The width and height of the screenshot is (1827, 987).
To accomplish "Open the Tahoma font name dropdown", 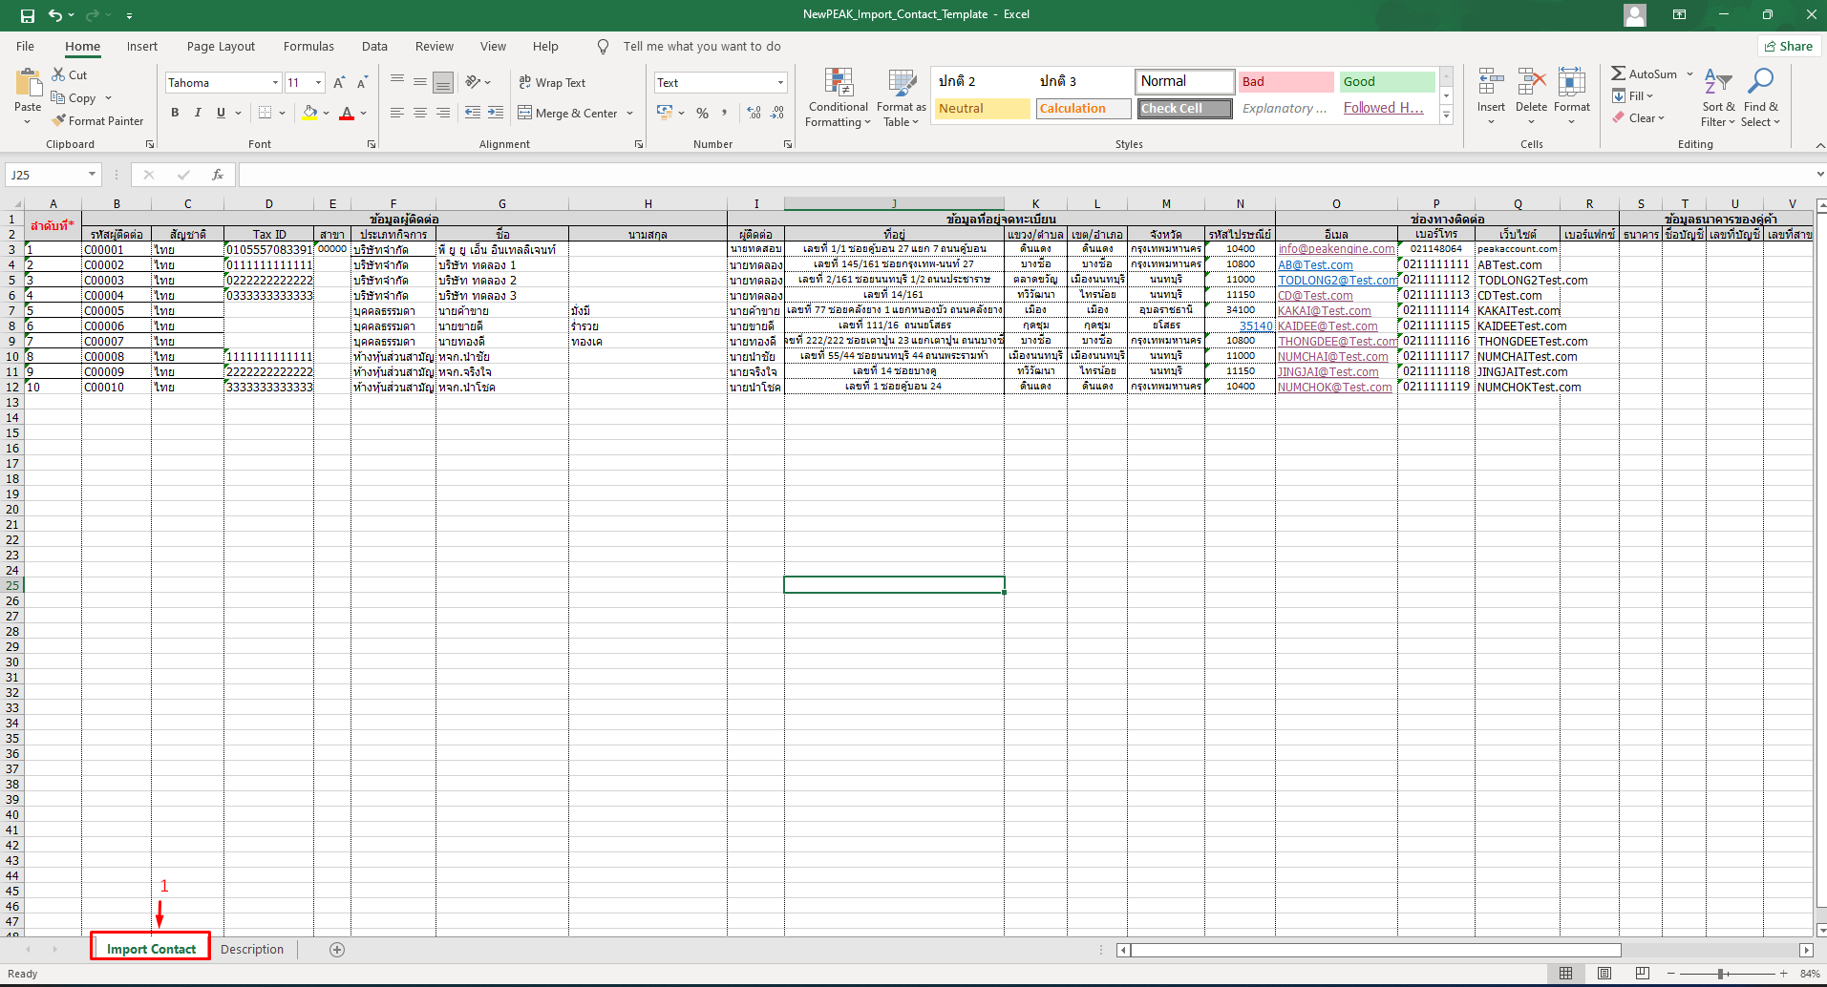I will point(275,83).
